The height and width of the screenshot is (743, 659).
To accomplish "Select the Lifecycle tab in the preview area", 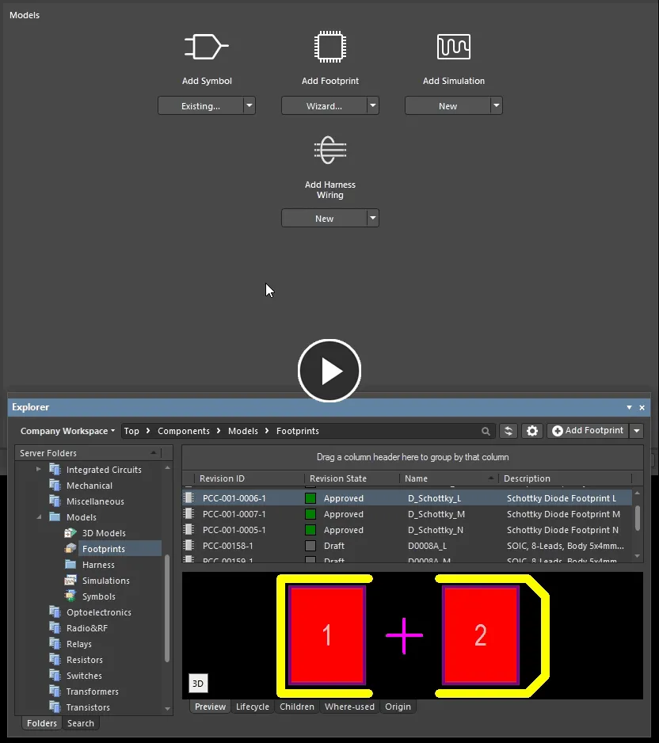I will tap(253, 707).
